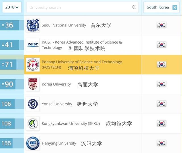The image size is (182, 153).
Task: Click the Chinese label 高丽大学
Action: [x=88, y=85]
